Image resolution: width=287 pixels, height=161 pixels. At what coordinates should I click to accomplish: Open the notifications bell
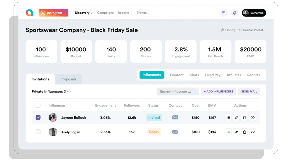click(x=235, y=13)
